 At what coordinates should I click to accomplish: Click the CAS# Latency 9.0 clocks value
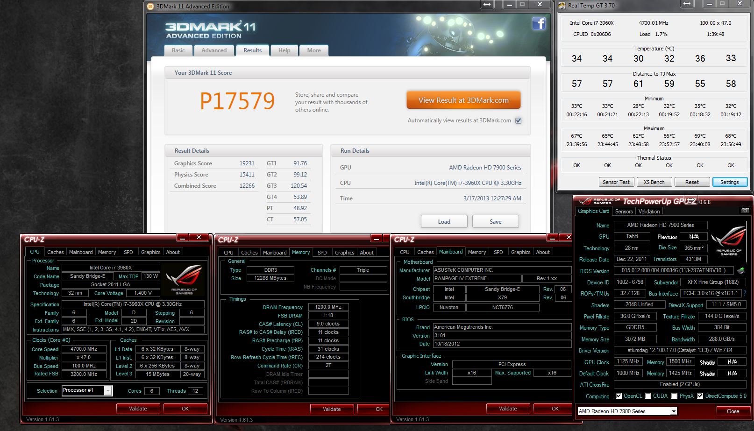click(328, 324)
